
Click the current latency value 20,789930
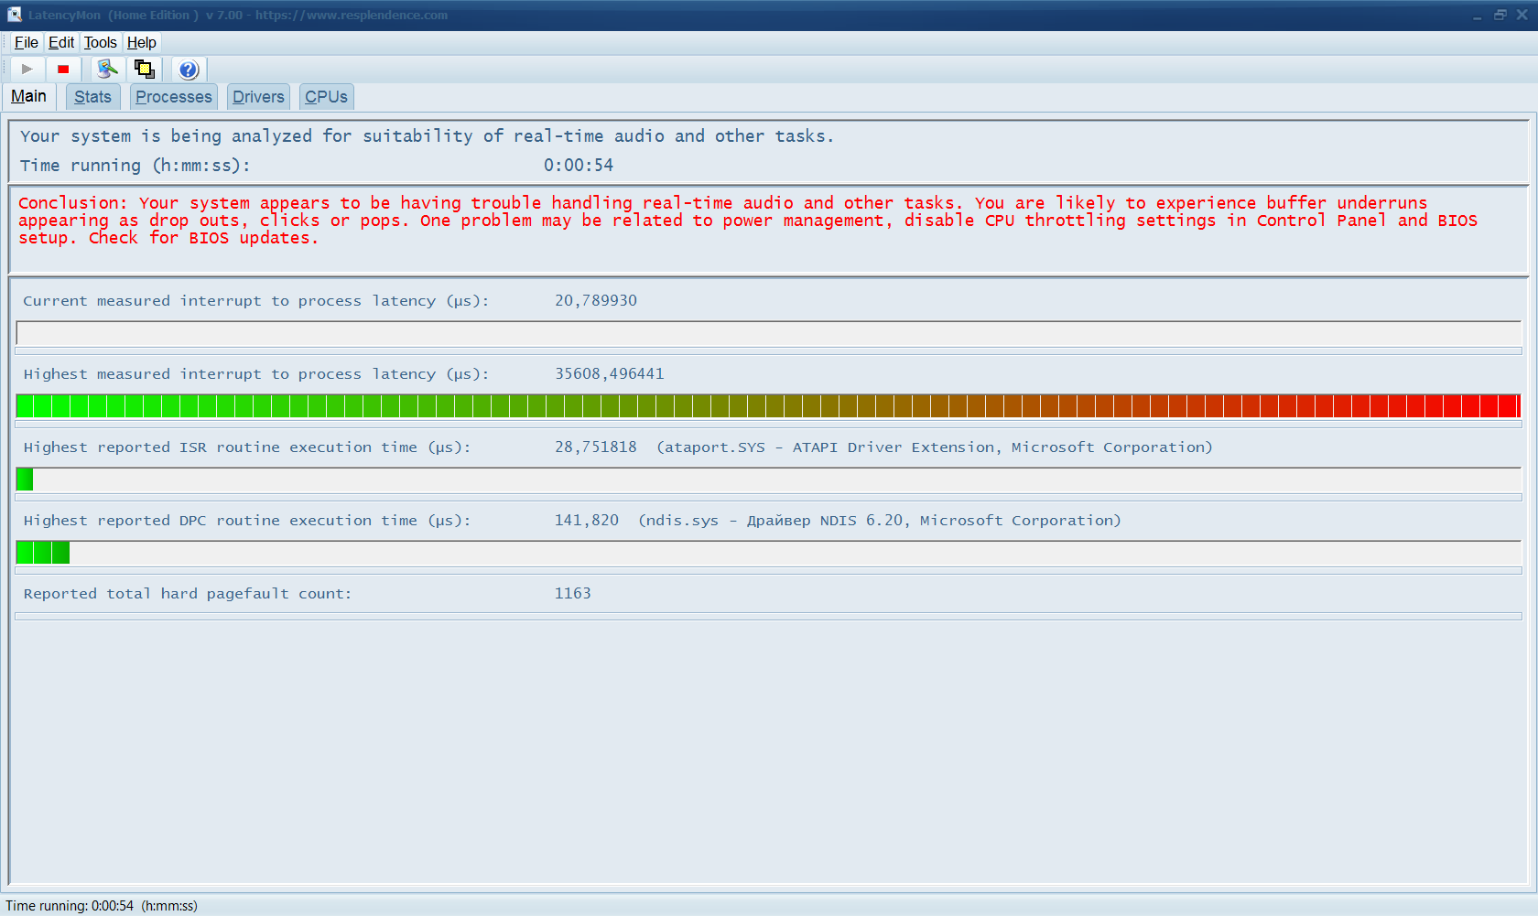[x=596, y=300]
